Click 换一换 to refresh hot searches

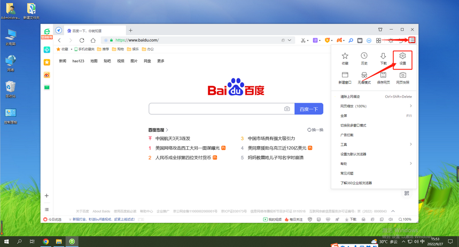[x=315, y=130]
